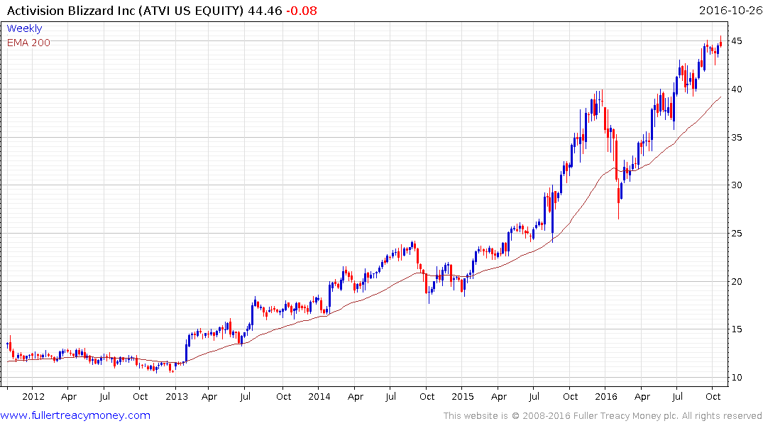Image resolution: width=763 pixels, height=426 pixels.
Task: Click the Activision Blizzard Inc chart title
Action: pos(125,10)
